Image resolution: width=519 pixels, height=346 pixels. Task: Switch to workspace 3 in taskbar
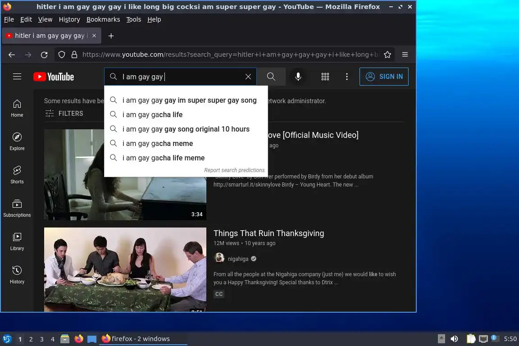[42, 339]
